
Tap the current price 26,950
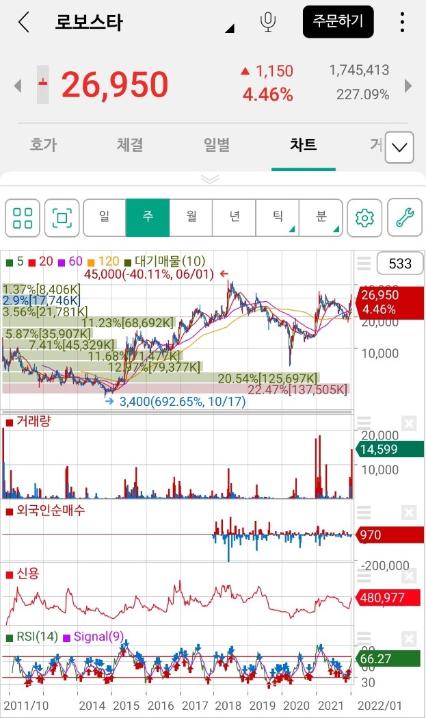(x=115, y=85)
